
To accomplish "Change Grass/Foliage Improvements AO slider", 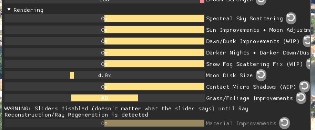I will coord(104,98).
